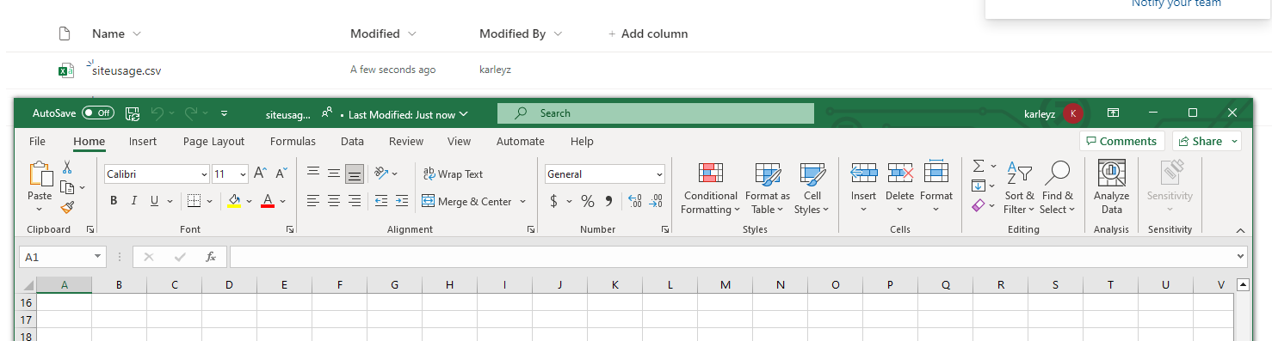The height and width of the screenshot is (341, 1272).
Task: Click Analyze Data button
Action: click(1112, 188)
